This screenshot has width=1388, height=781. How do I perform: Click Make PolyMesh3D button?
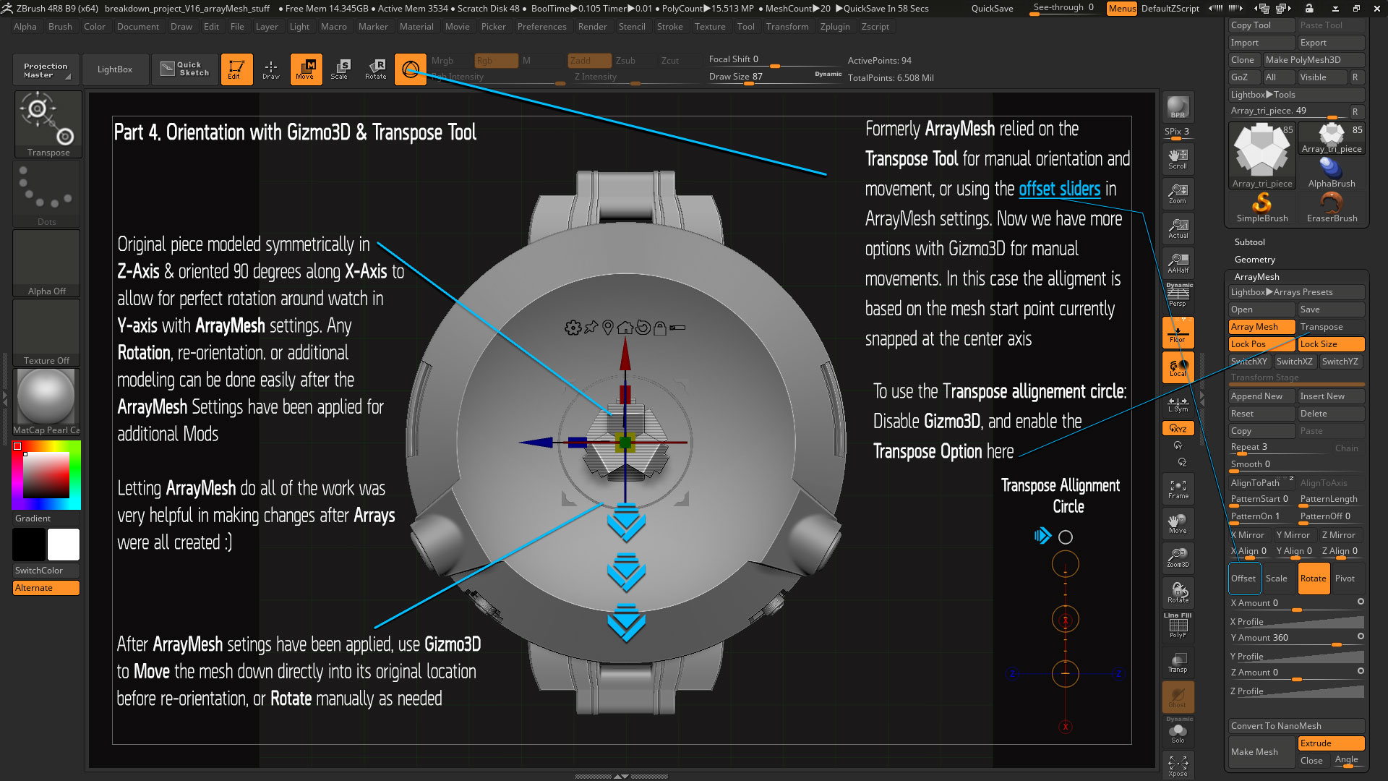point(1313,60)
